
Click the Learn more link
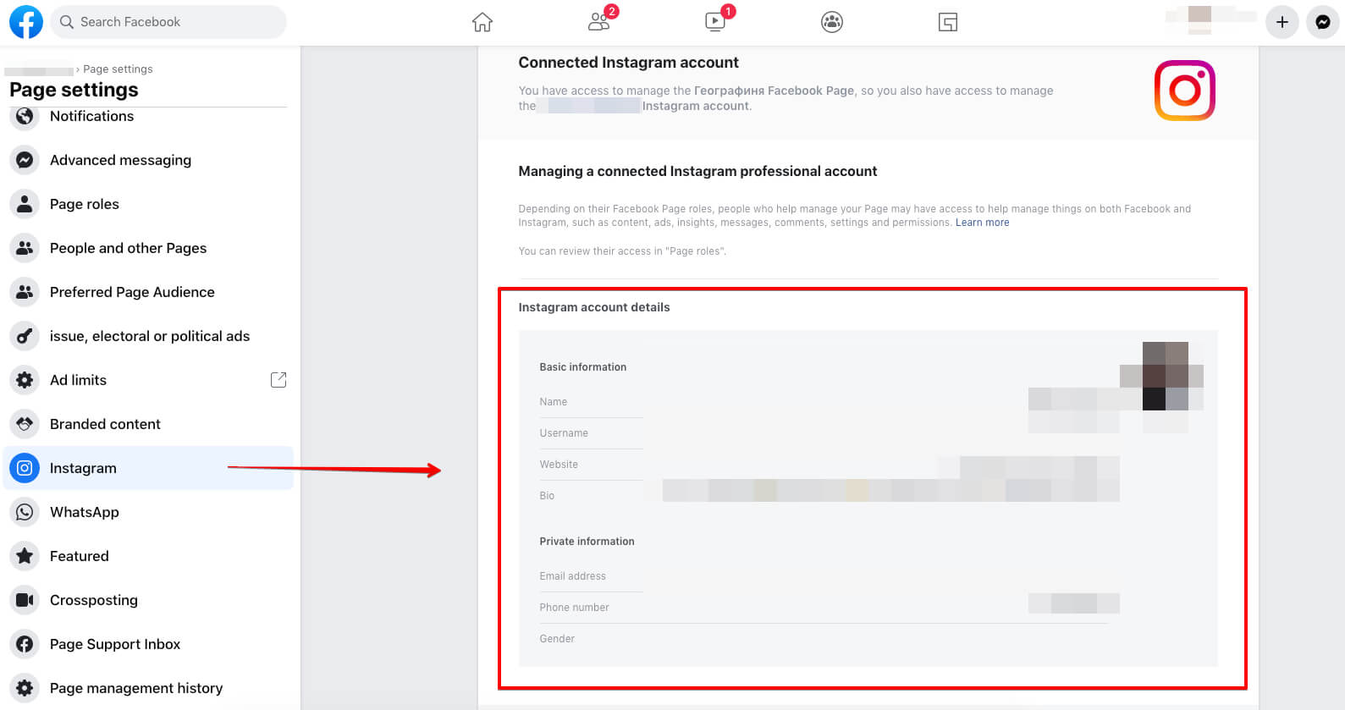pyautogui.click(x=982, y=223)
